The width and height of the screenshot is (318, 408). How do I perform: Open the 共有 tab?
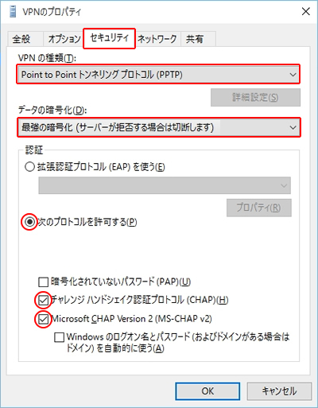click(195, 39)
